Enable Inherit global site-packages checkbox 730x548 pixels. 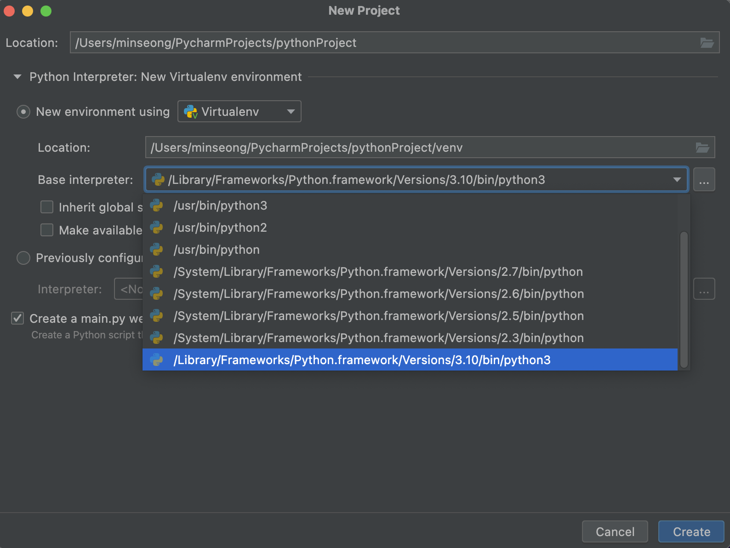[x=47, y=207]
